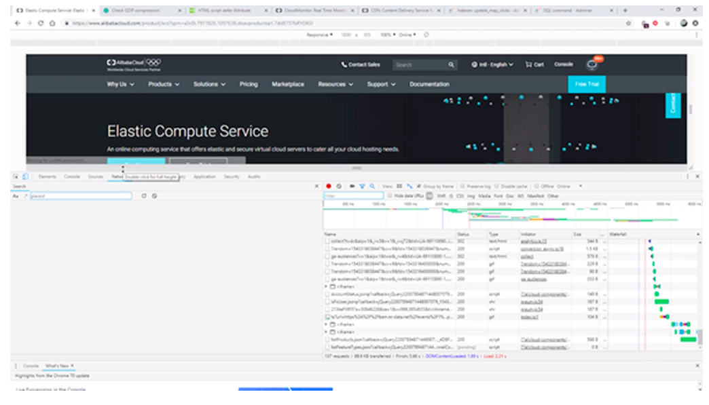The width and height of the screenshot is (709, 405).
Task: Open the Intl - English language selector
Action: [492, 65]
